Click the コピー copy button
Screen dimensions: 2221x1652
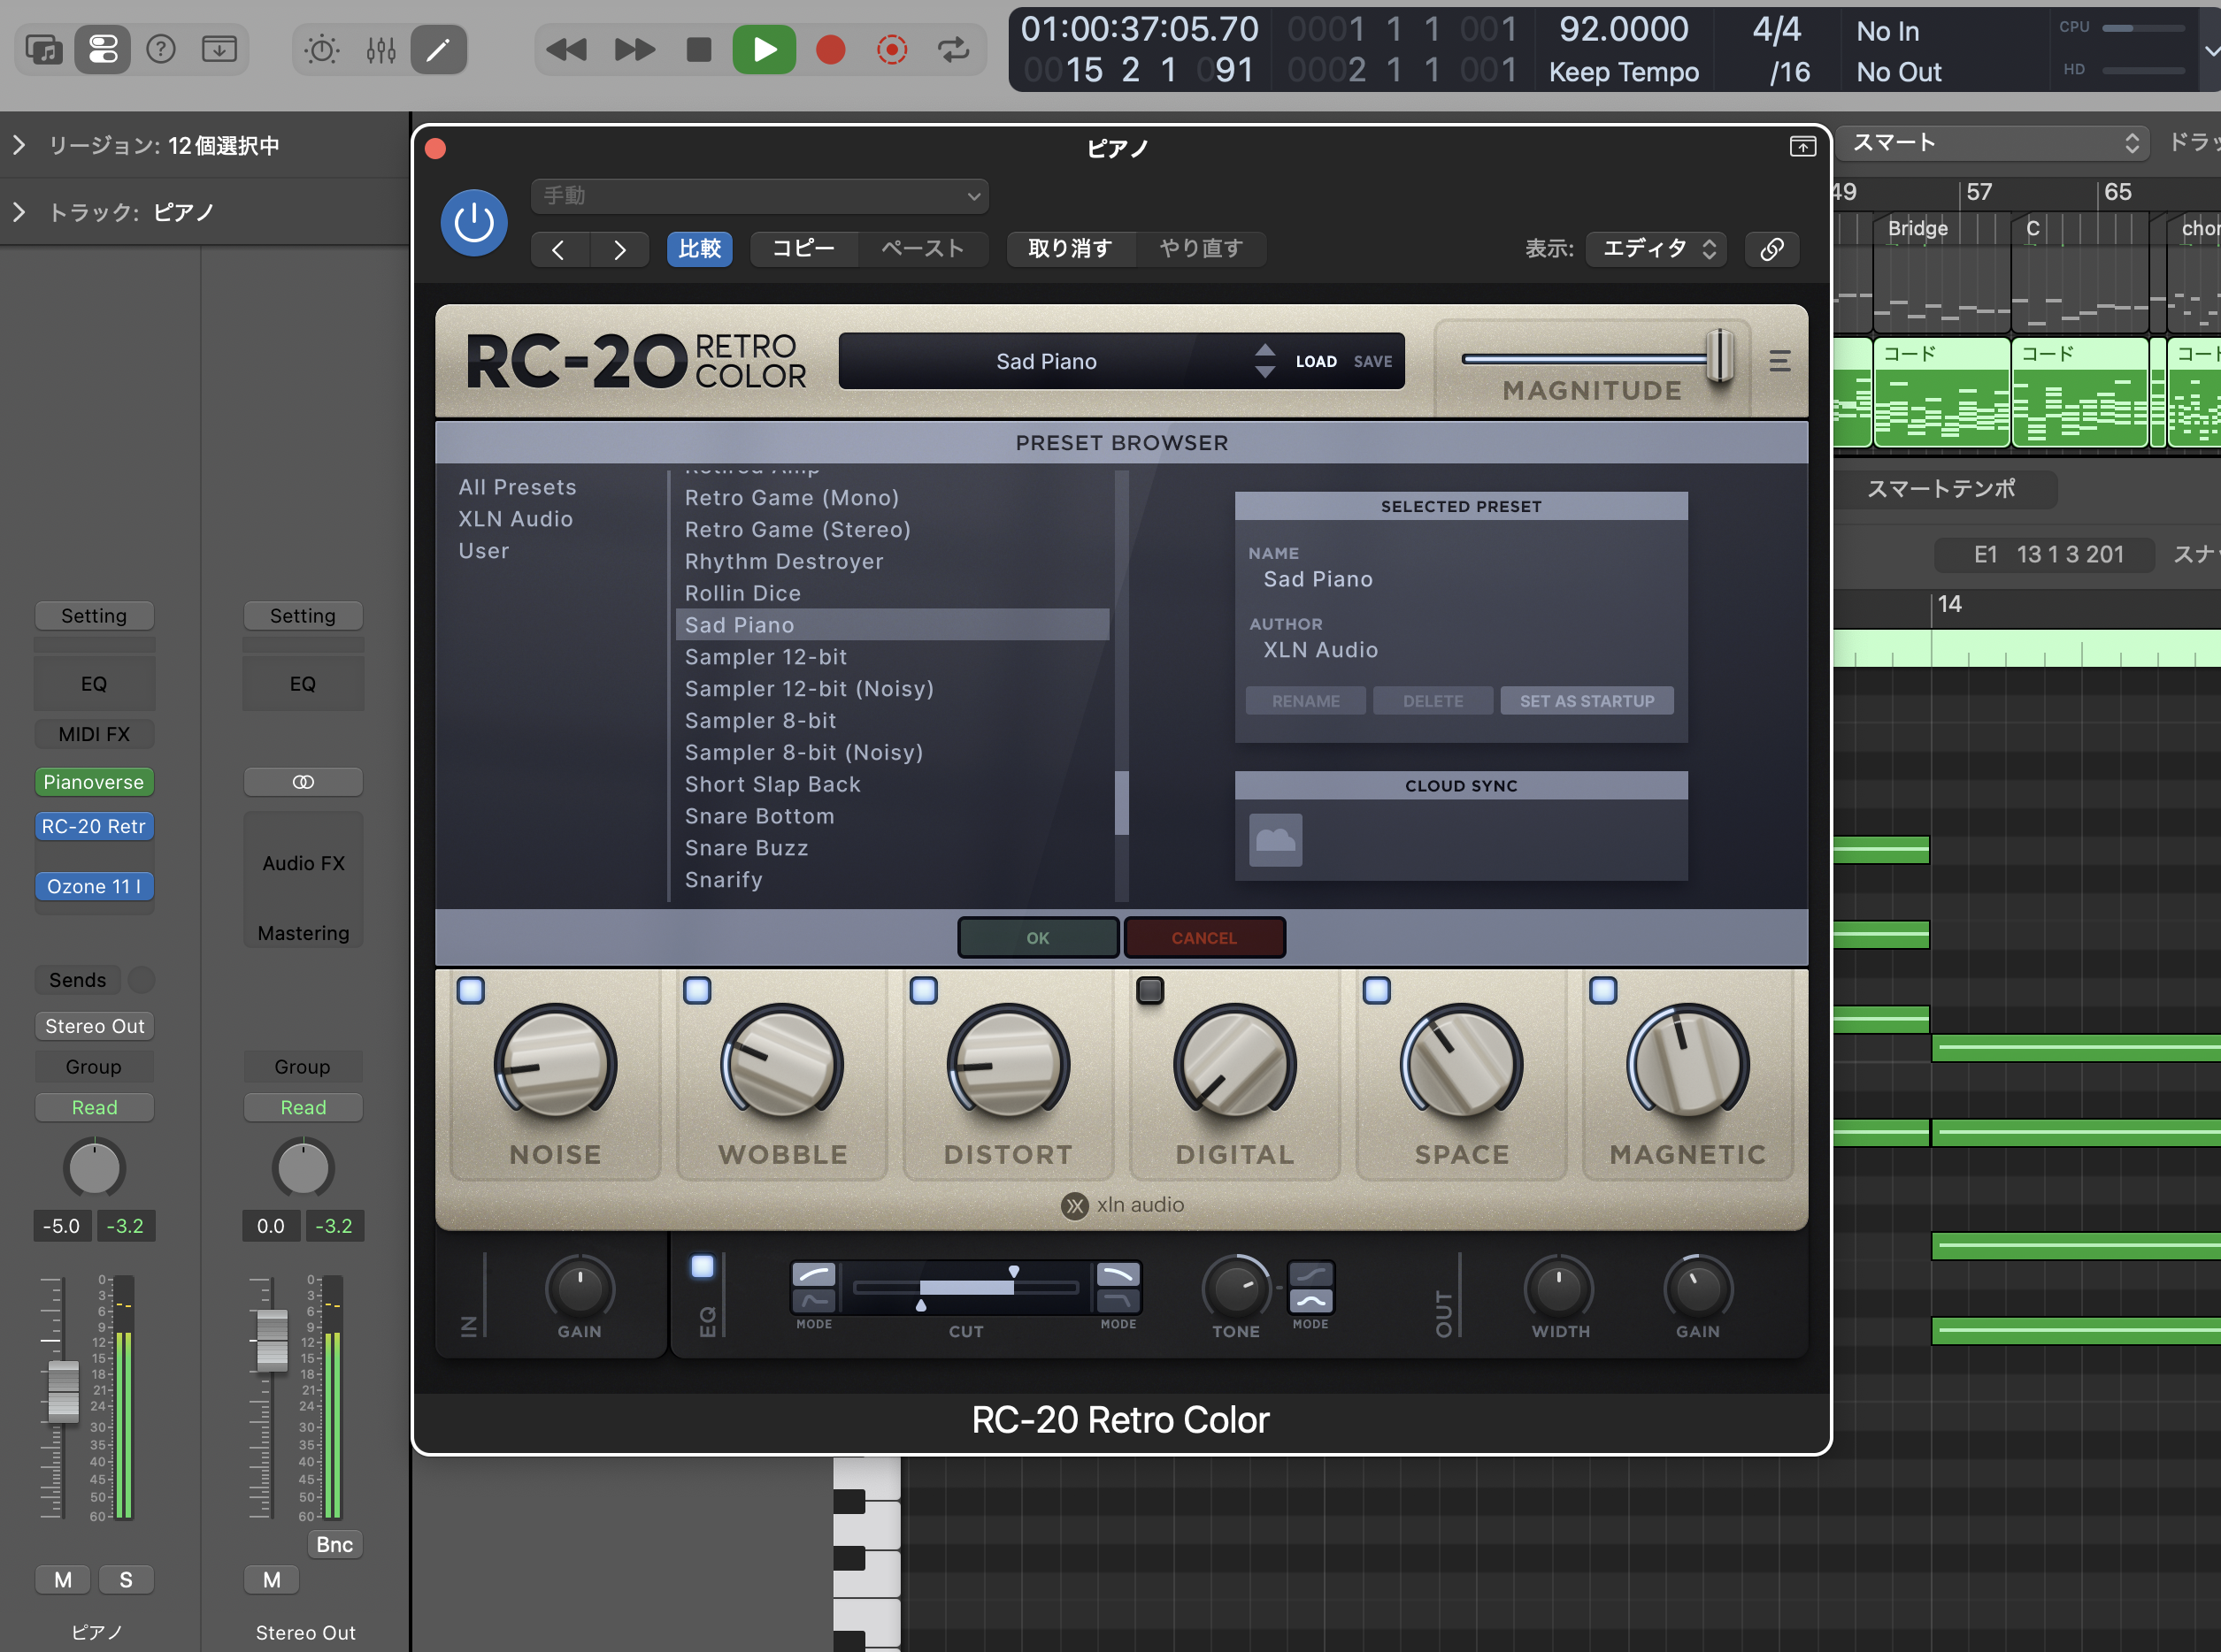[x=803, y=249]
